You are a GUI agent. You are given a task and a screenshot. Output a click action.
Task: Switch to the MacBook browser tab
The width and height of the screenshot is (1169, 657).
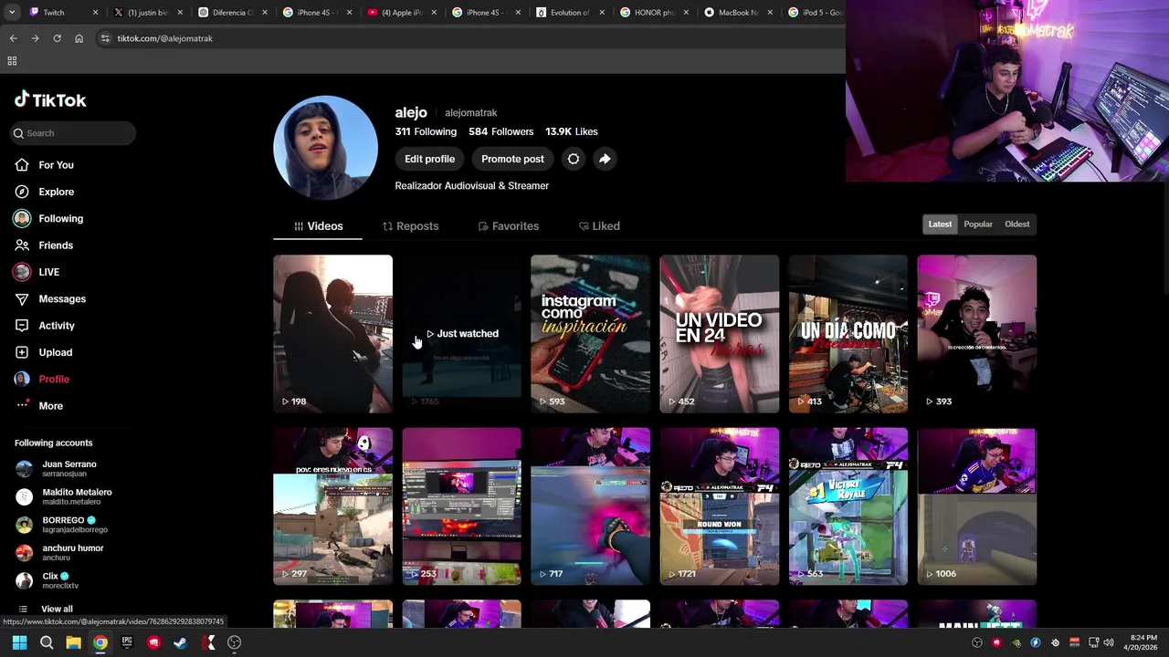(739, 13)
